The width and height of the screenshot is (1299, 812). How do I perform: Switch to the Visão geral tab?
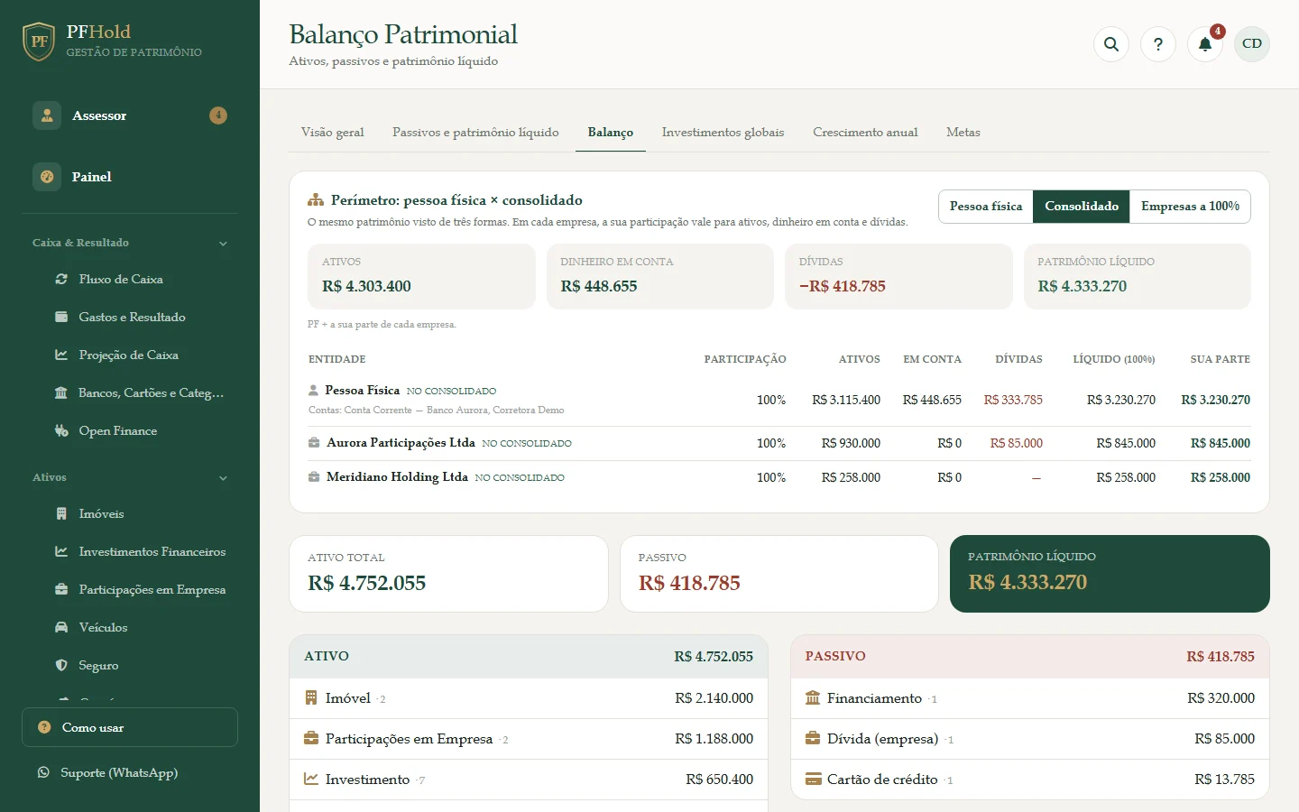(x=333, y=133)
